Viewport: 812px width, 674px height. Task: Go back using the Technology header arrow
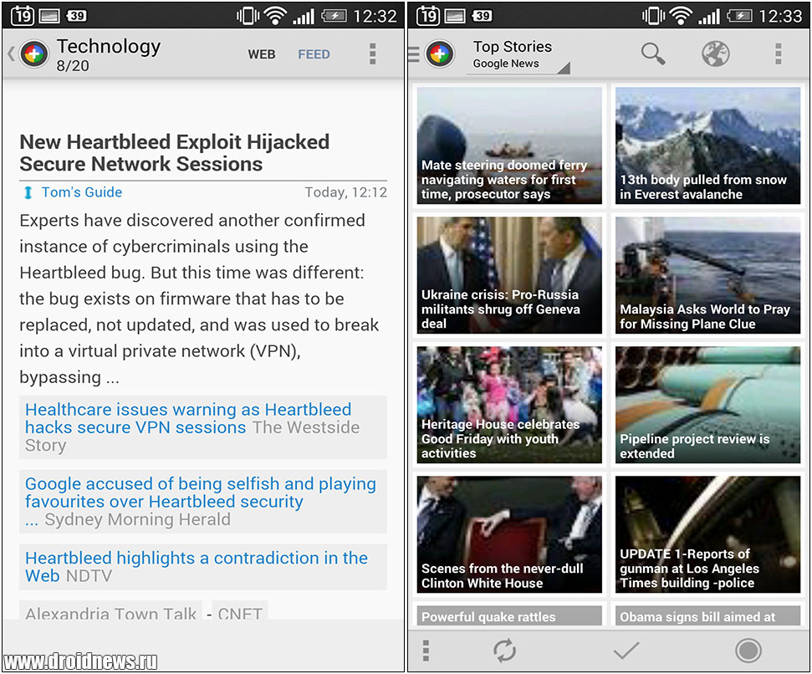[x=10, y=54]
